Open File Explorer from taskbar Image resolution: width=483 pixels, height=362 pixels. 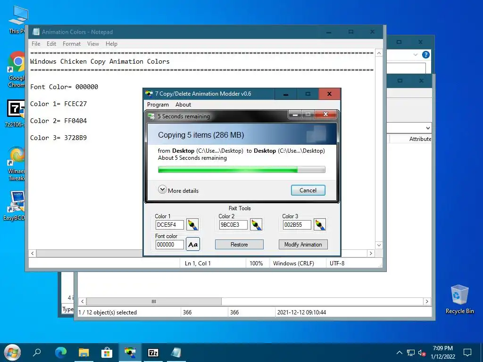(x=84, y=353)
